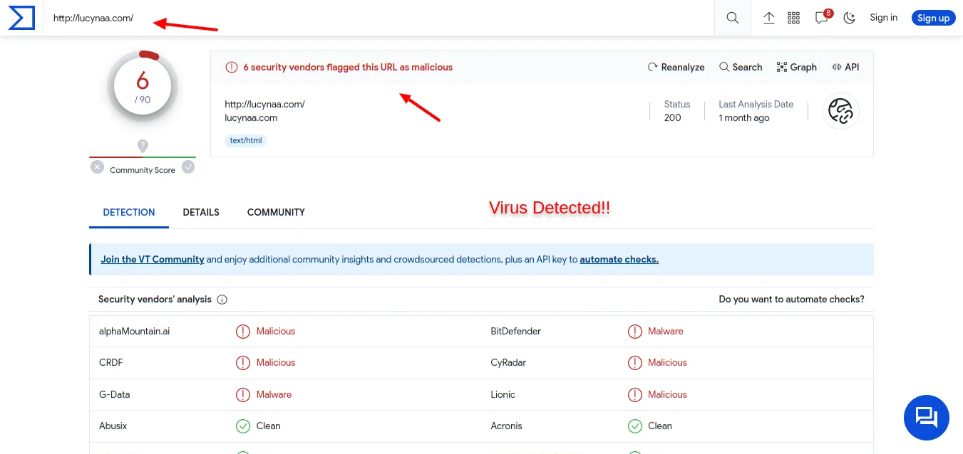This screenshot has width=963, height=454.
Task: Click the automate checks link
Action: coord(619,259)
